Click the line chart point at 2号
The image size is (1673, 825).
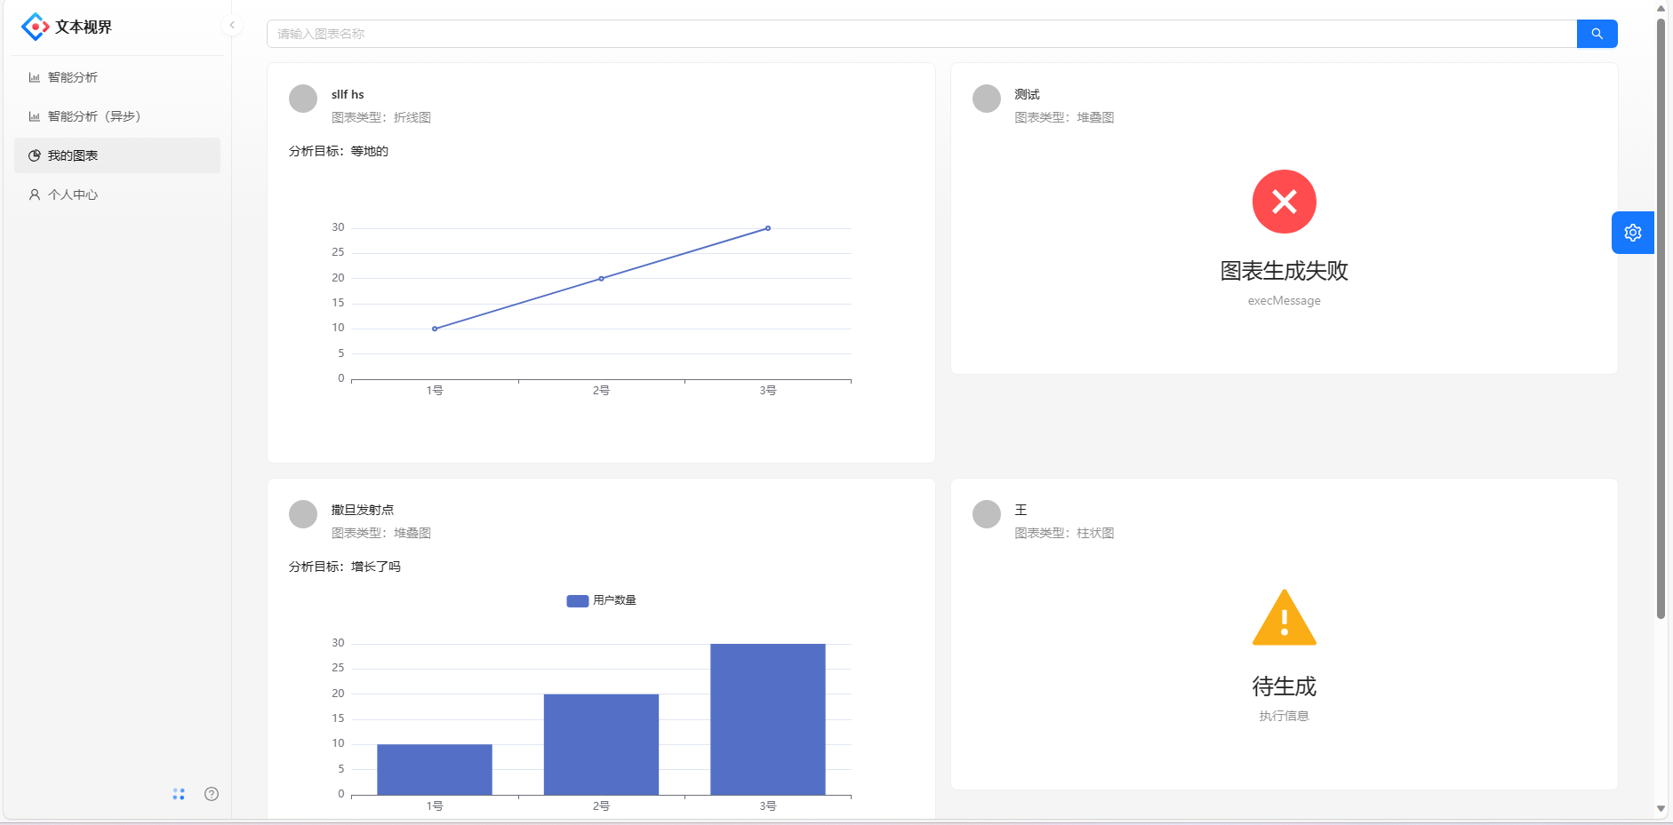pos(602,279)
